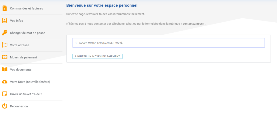
Task: Select the "Moyen de paiement" menu label
Action: (24, 57)
